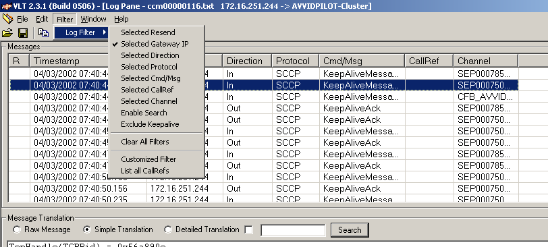Click the search text input field
This screenshot has height=247, width=548.
click(x=293, y=230)
